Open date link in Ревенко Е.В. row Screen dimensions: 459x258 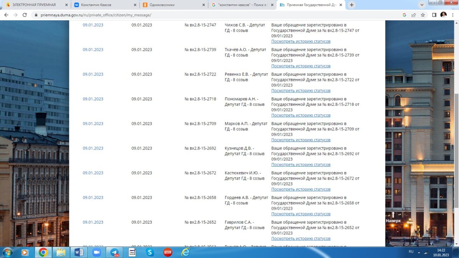click(x=93, y=74)
